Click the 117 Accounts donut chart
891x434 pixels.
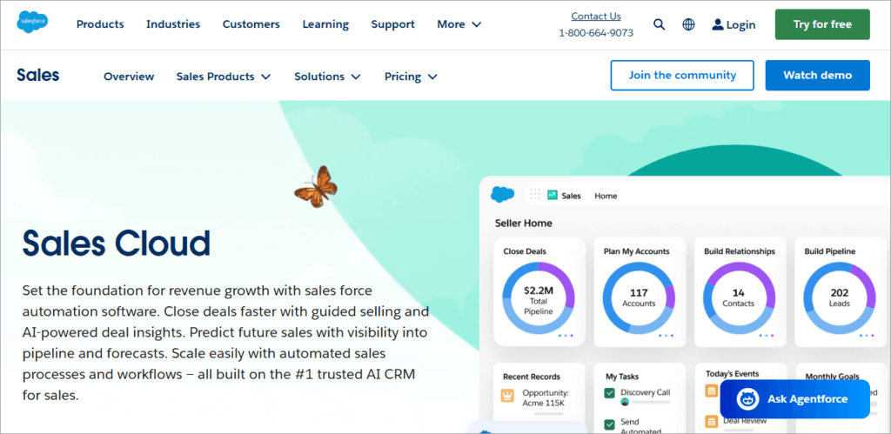point(639,298)
